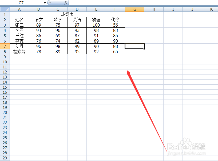Click 王红's 数学 score 69
This screenshot has width=218, height=161.
coord(58,36)
